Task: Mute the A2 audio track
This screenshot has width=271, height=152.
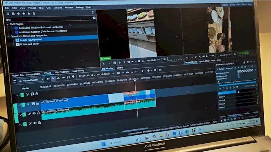Action: [x=35, y=123]
